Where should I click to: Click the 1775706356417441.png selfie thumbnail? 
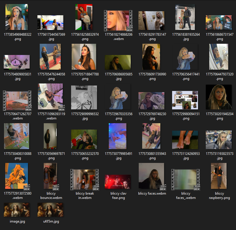[185, 57]
